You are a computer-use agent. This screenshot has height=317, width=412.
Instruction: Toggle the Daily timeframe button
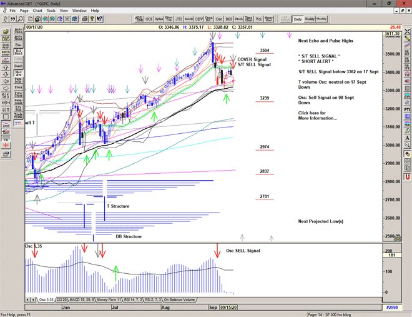pos(298,19)
